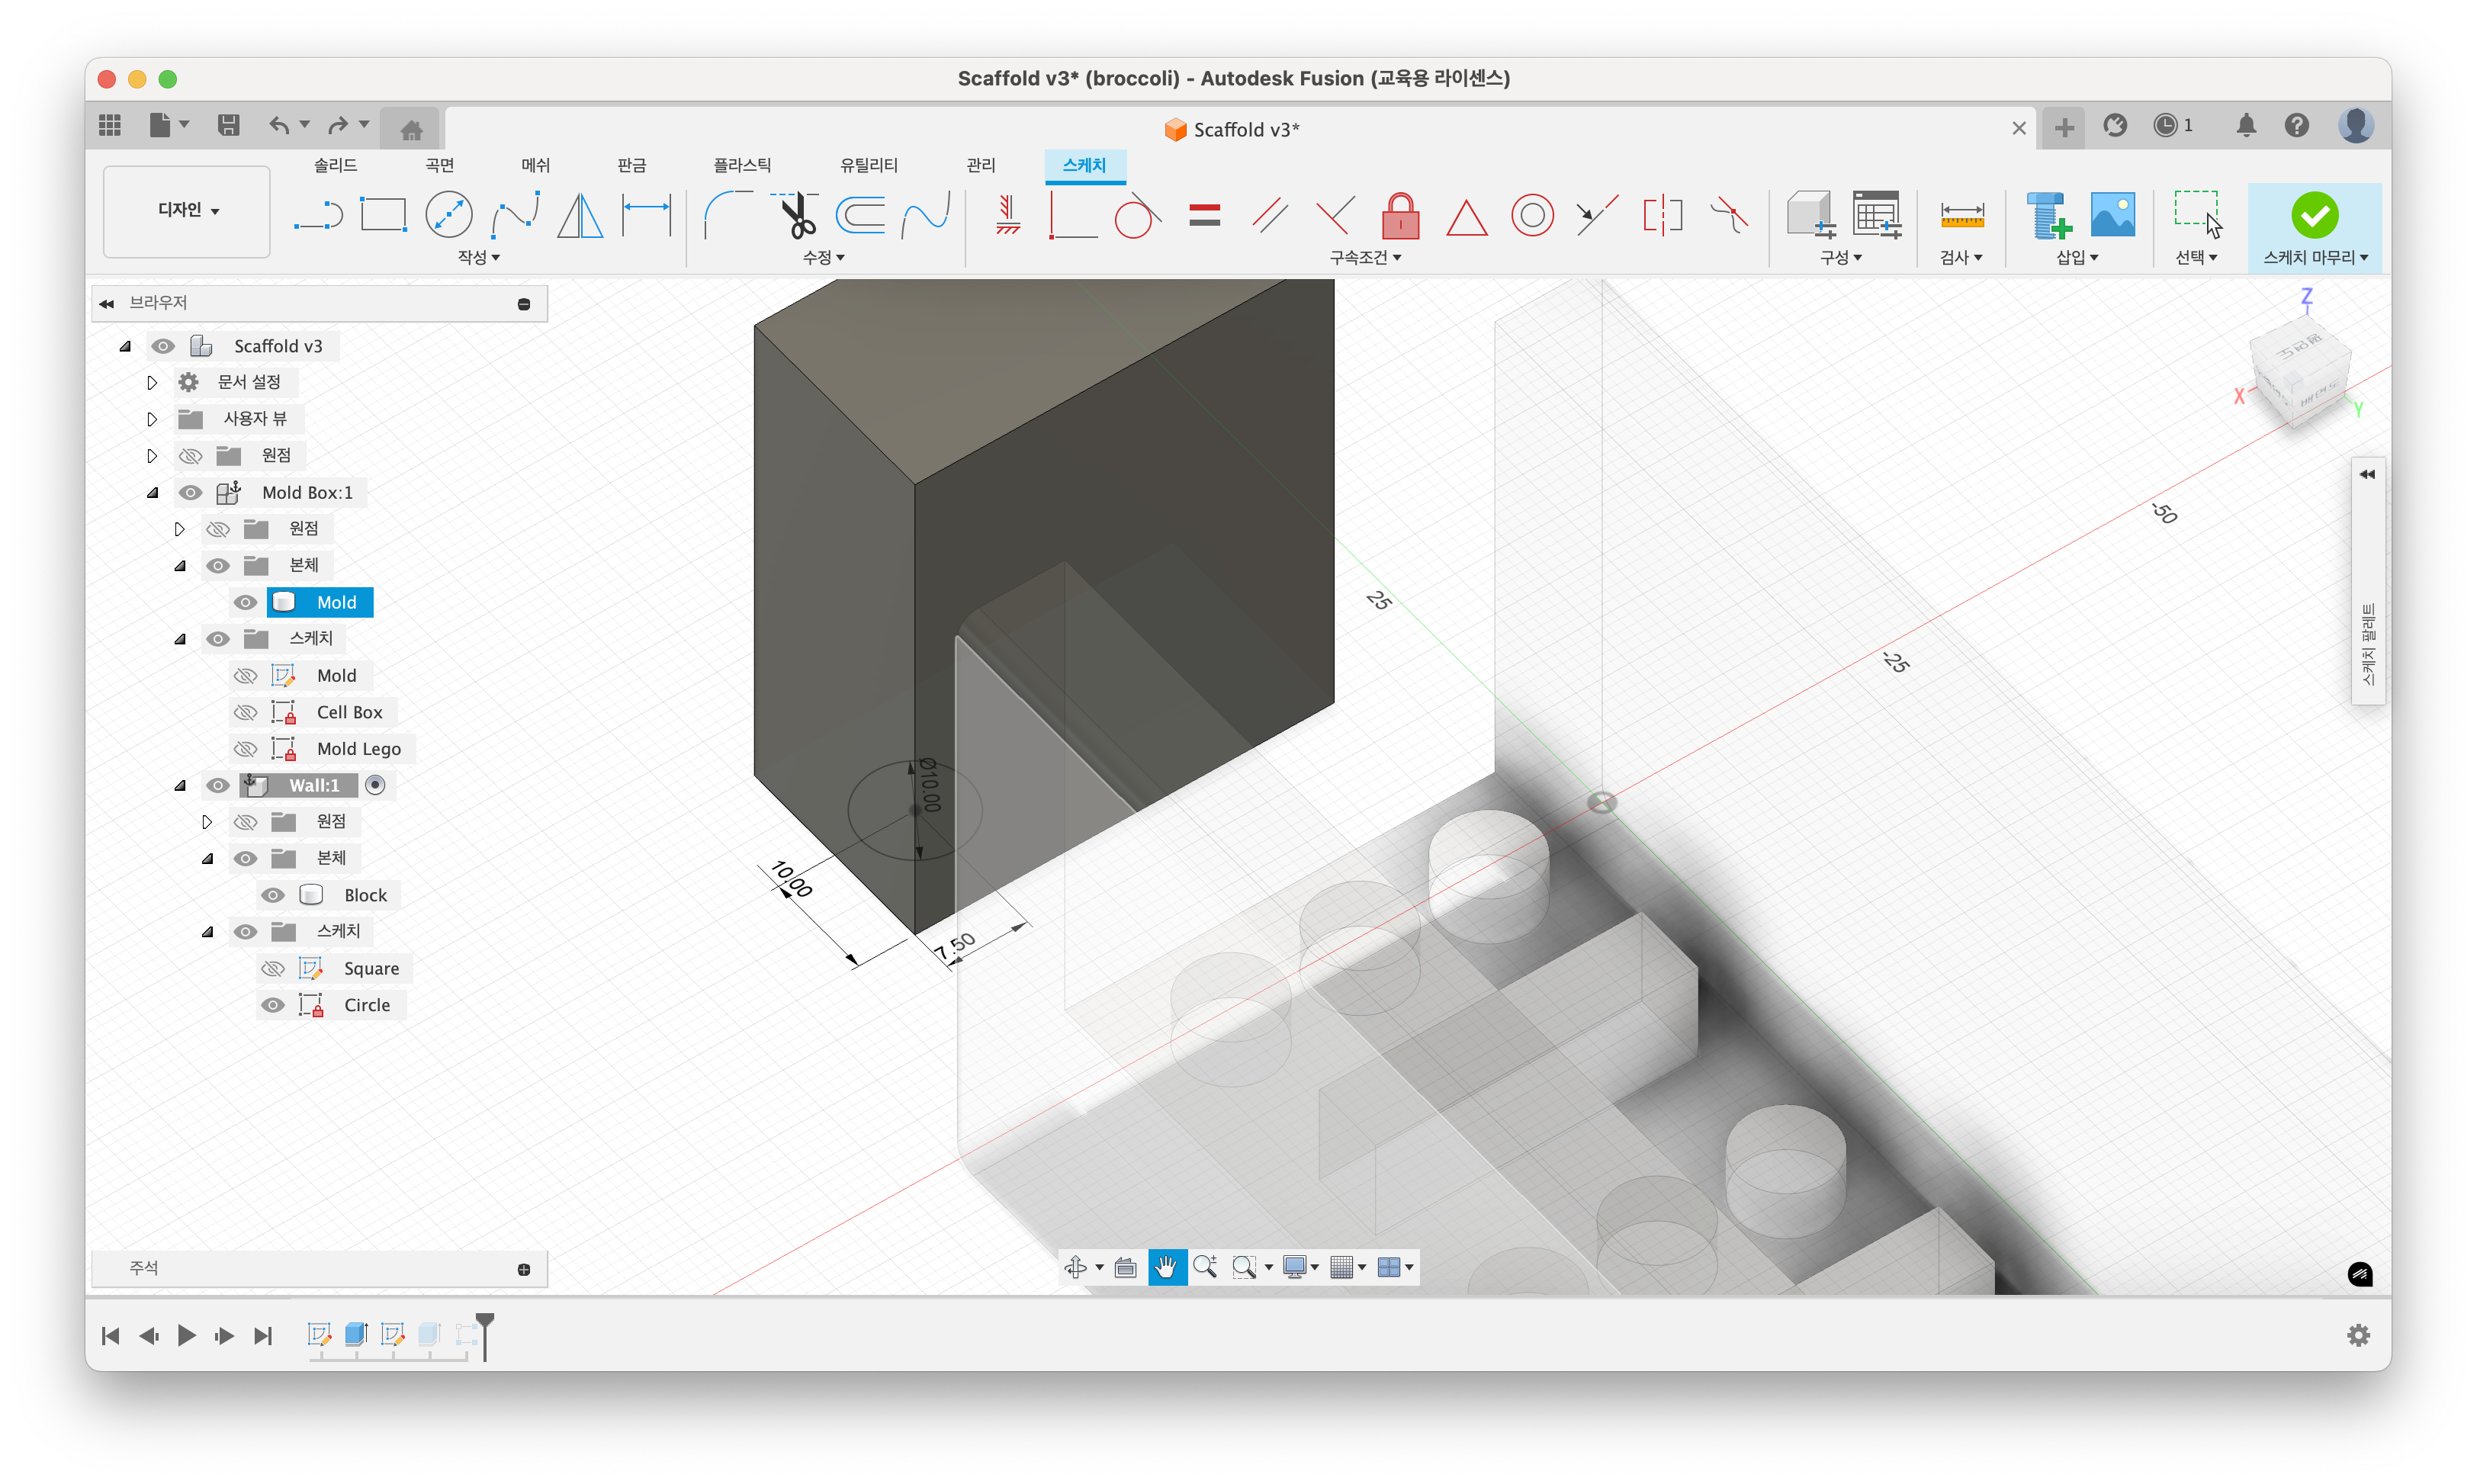Select the Trim scissors tool

click(x=796, y=215)
